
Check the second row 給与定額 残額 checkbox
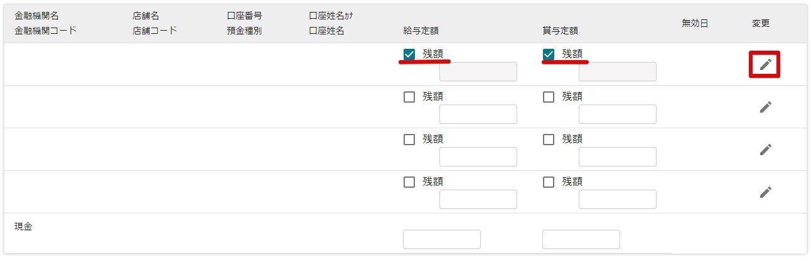pyautogui.click(x=409, y=97)
